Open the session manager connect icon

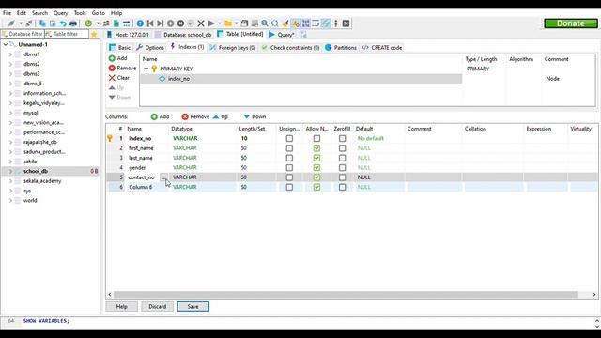point(11,23)
